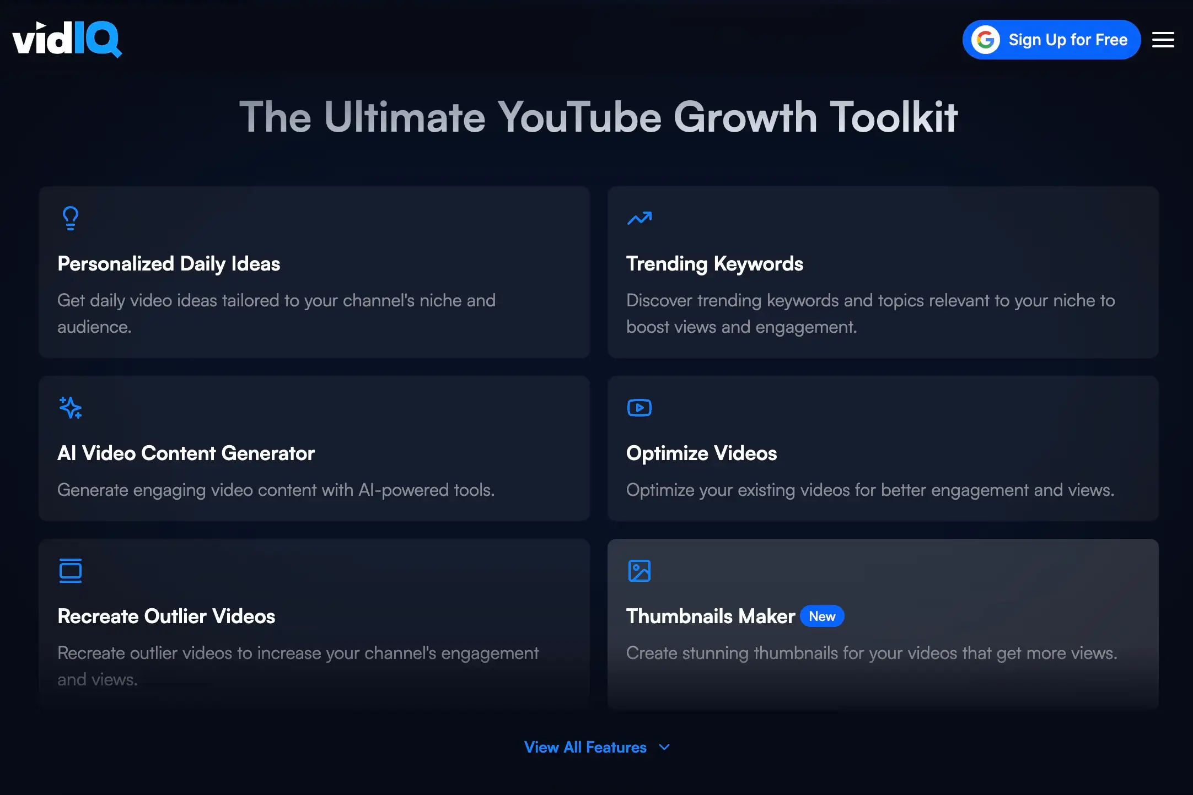The image size is (1193, 795).
Task: Click 'Optimize your existing videos' description
Action: tap(870, 490)
